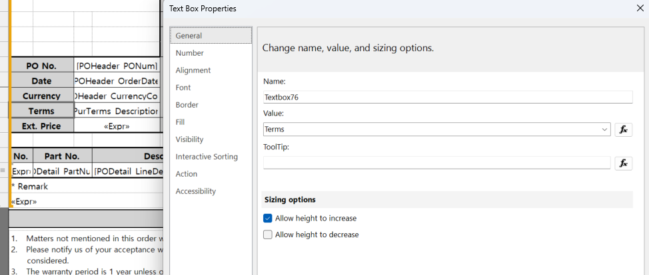This screenshot has height=275, width=649.
Task: Click the ToolTip text field
Action: [x=436, y=163]
